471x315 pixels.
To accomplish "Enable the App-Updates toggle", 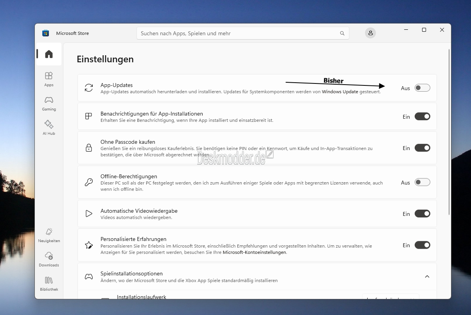I will point(422,88).
